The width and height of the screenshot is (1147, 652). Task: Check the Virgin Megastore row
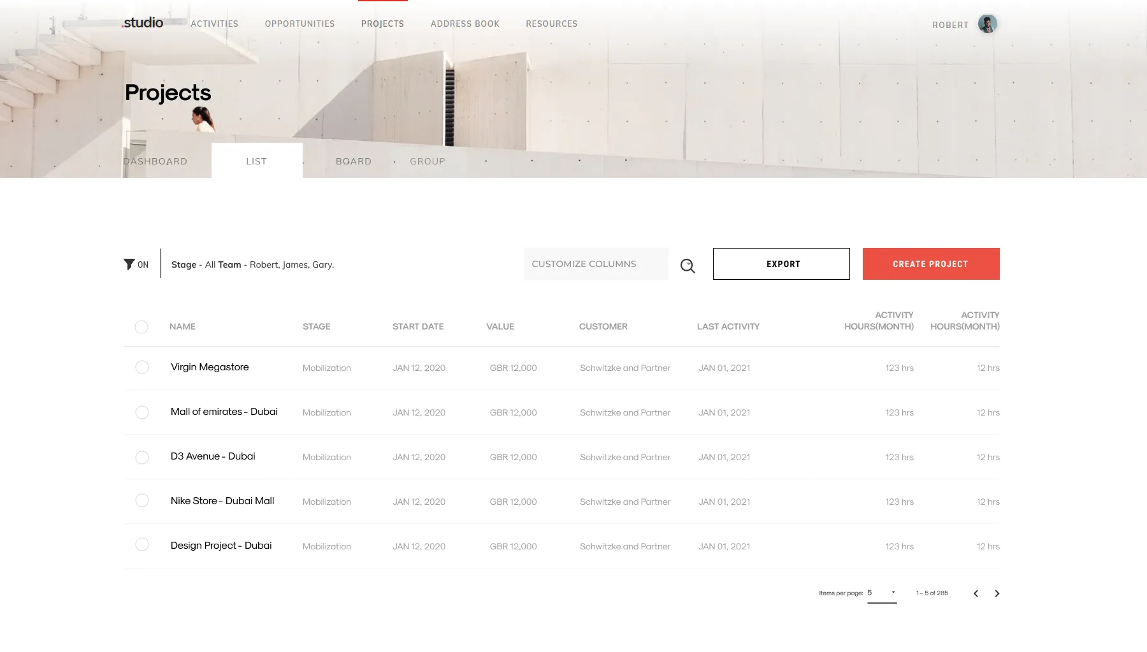(x=141, y=368)
